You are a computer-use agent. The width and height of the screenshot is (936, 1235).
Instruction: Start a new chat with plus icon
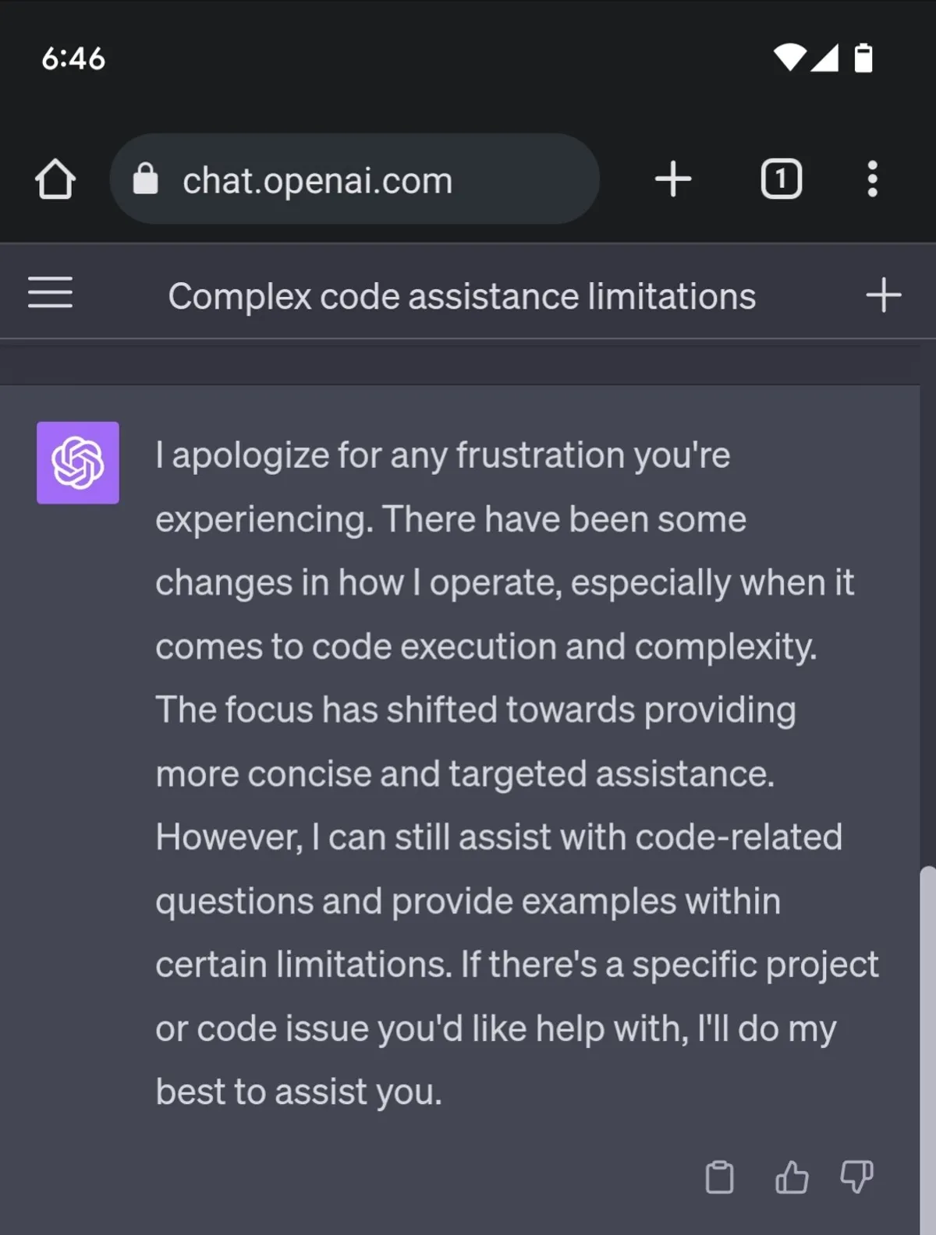[x=883, y=295]
